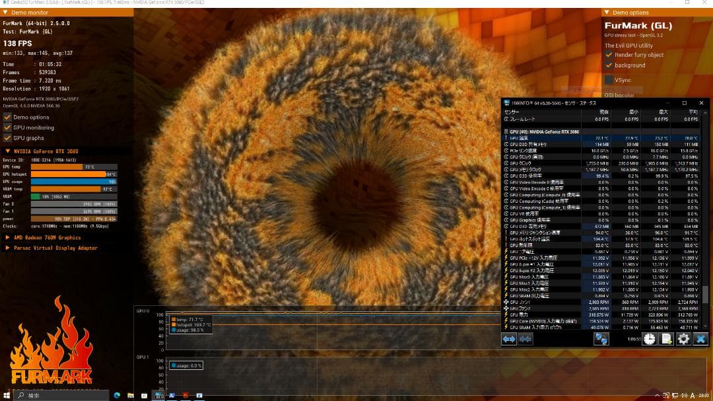Viewport: 713px width, 401px height.
Task: Close sensors with the blue X icon
Action: 700,339
